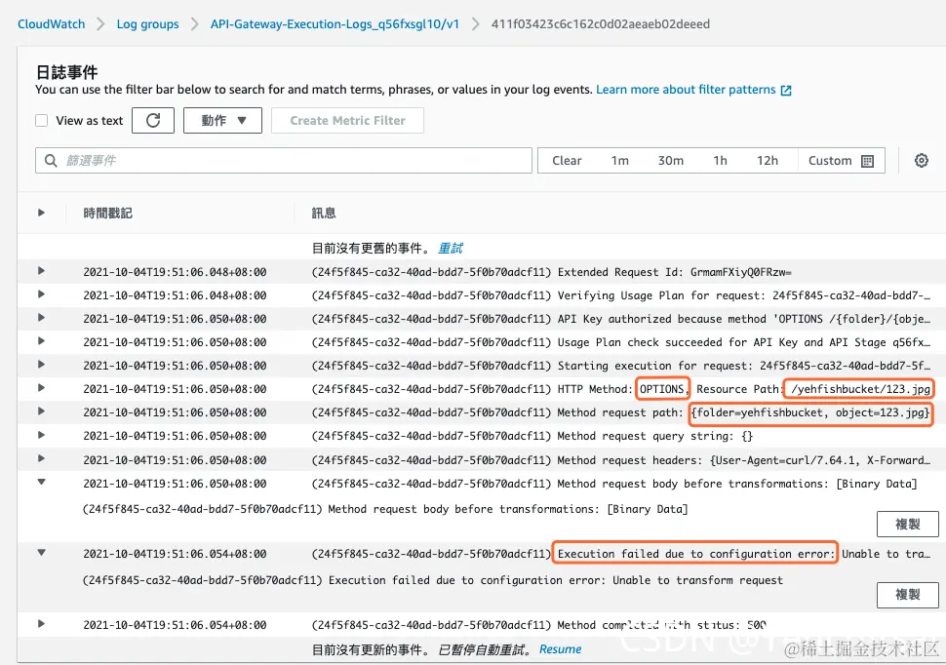Expand the Method completed with status row
The height and width of the screenshot is (665, 946).
pyautogui.click(x=41, y=623)
